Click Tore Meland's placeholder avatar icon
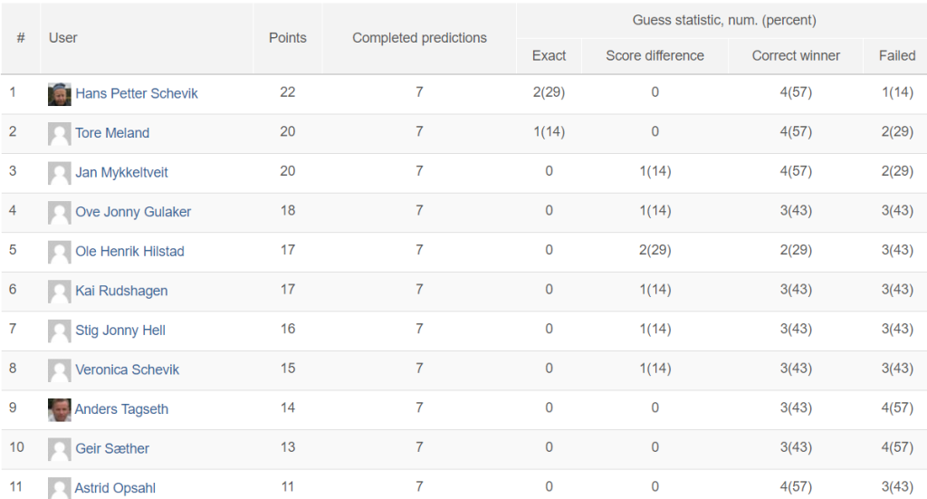This screenshot has height=499, width=927. tap(59, 134)
